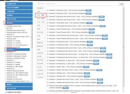
Task: Check Windows 7 Home Basic (x86) DVD
Action: (48, 23)
